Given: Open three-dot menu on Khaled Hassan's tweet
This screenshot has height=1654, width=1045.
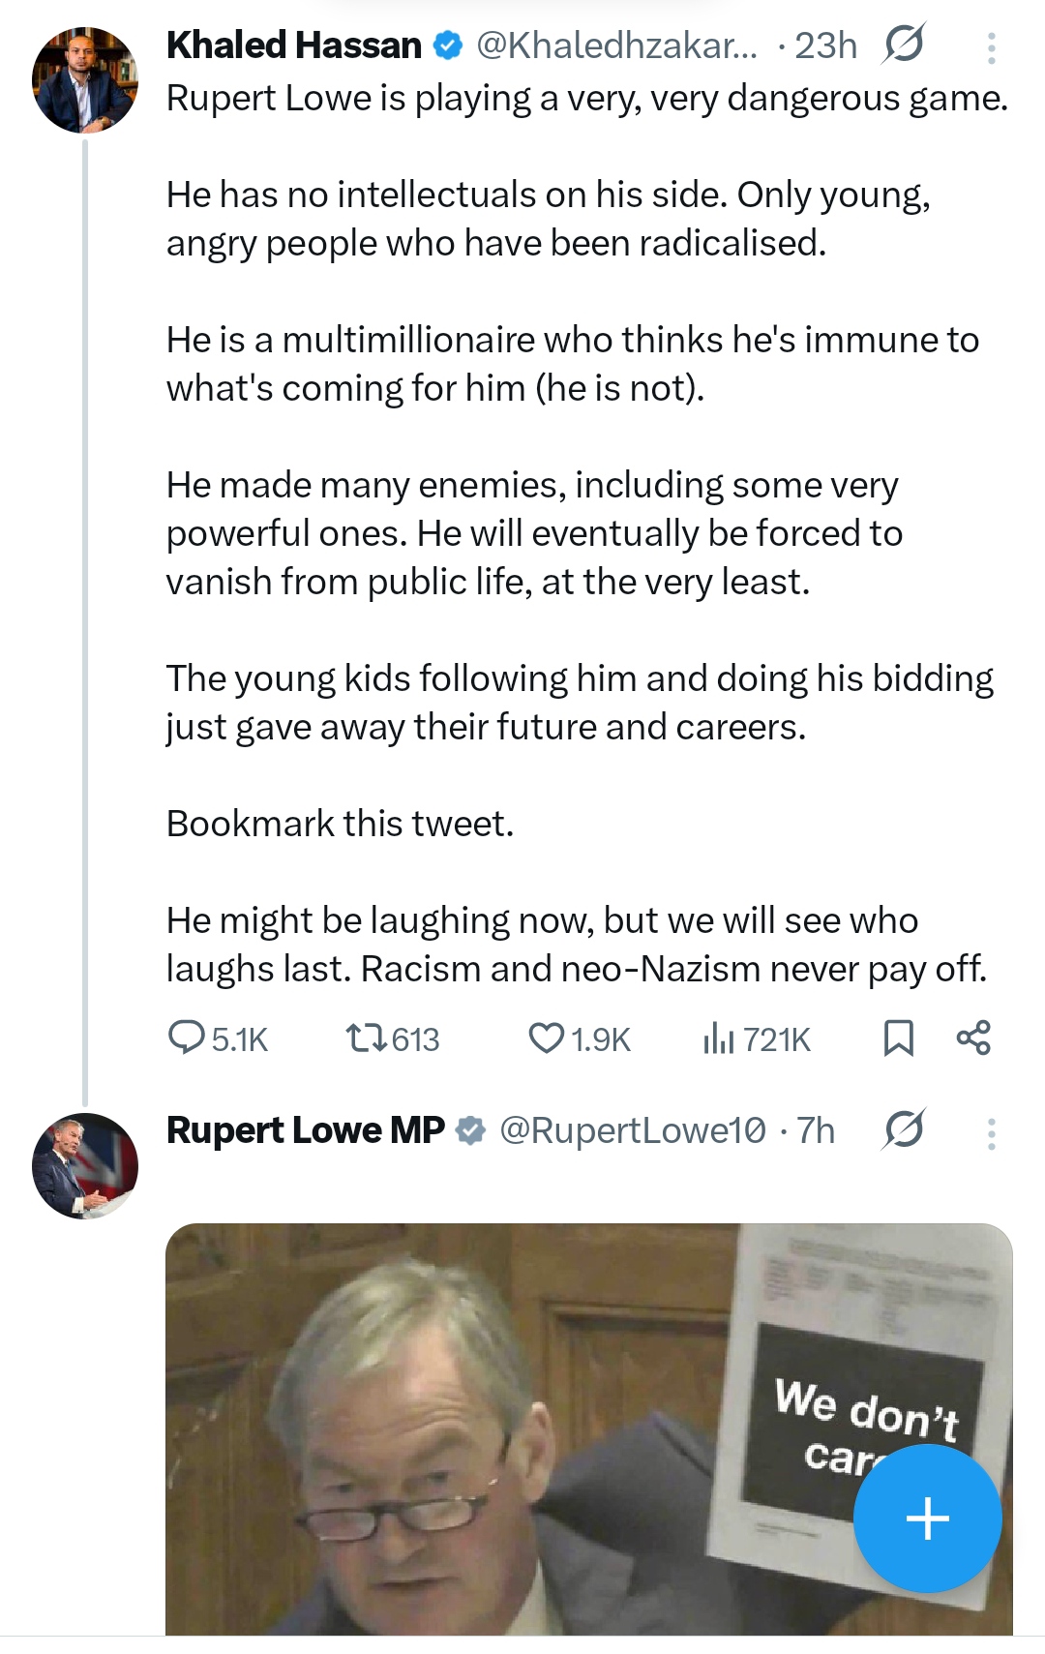Looking at the screenshot, I should tap(991, 47).
